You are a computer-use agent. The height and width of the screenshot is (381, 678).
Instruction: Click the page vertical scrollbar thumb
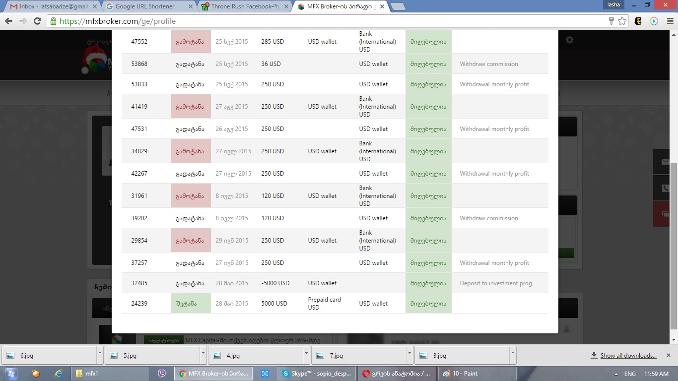click(674, 246)
